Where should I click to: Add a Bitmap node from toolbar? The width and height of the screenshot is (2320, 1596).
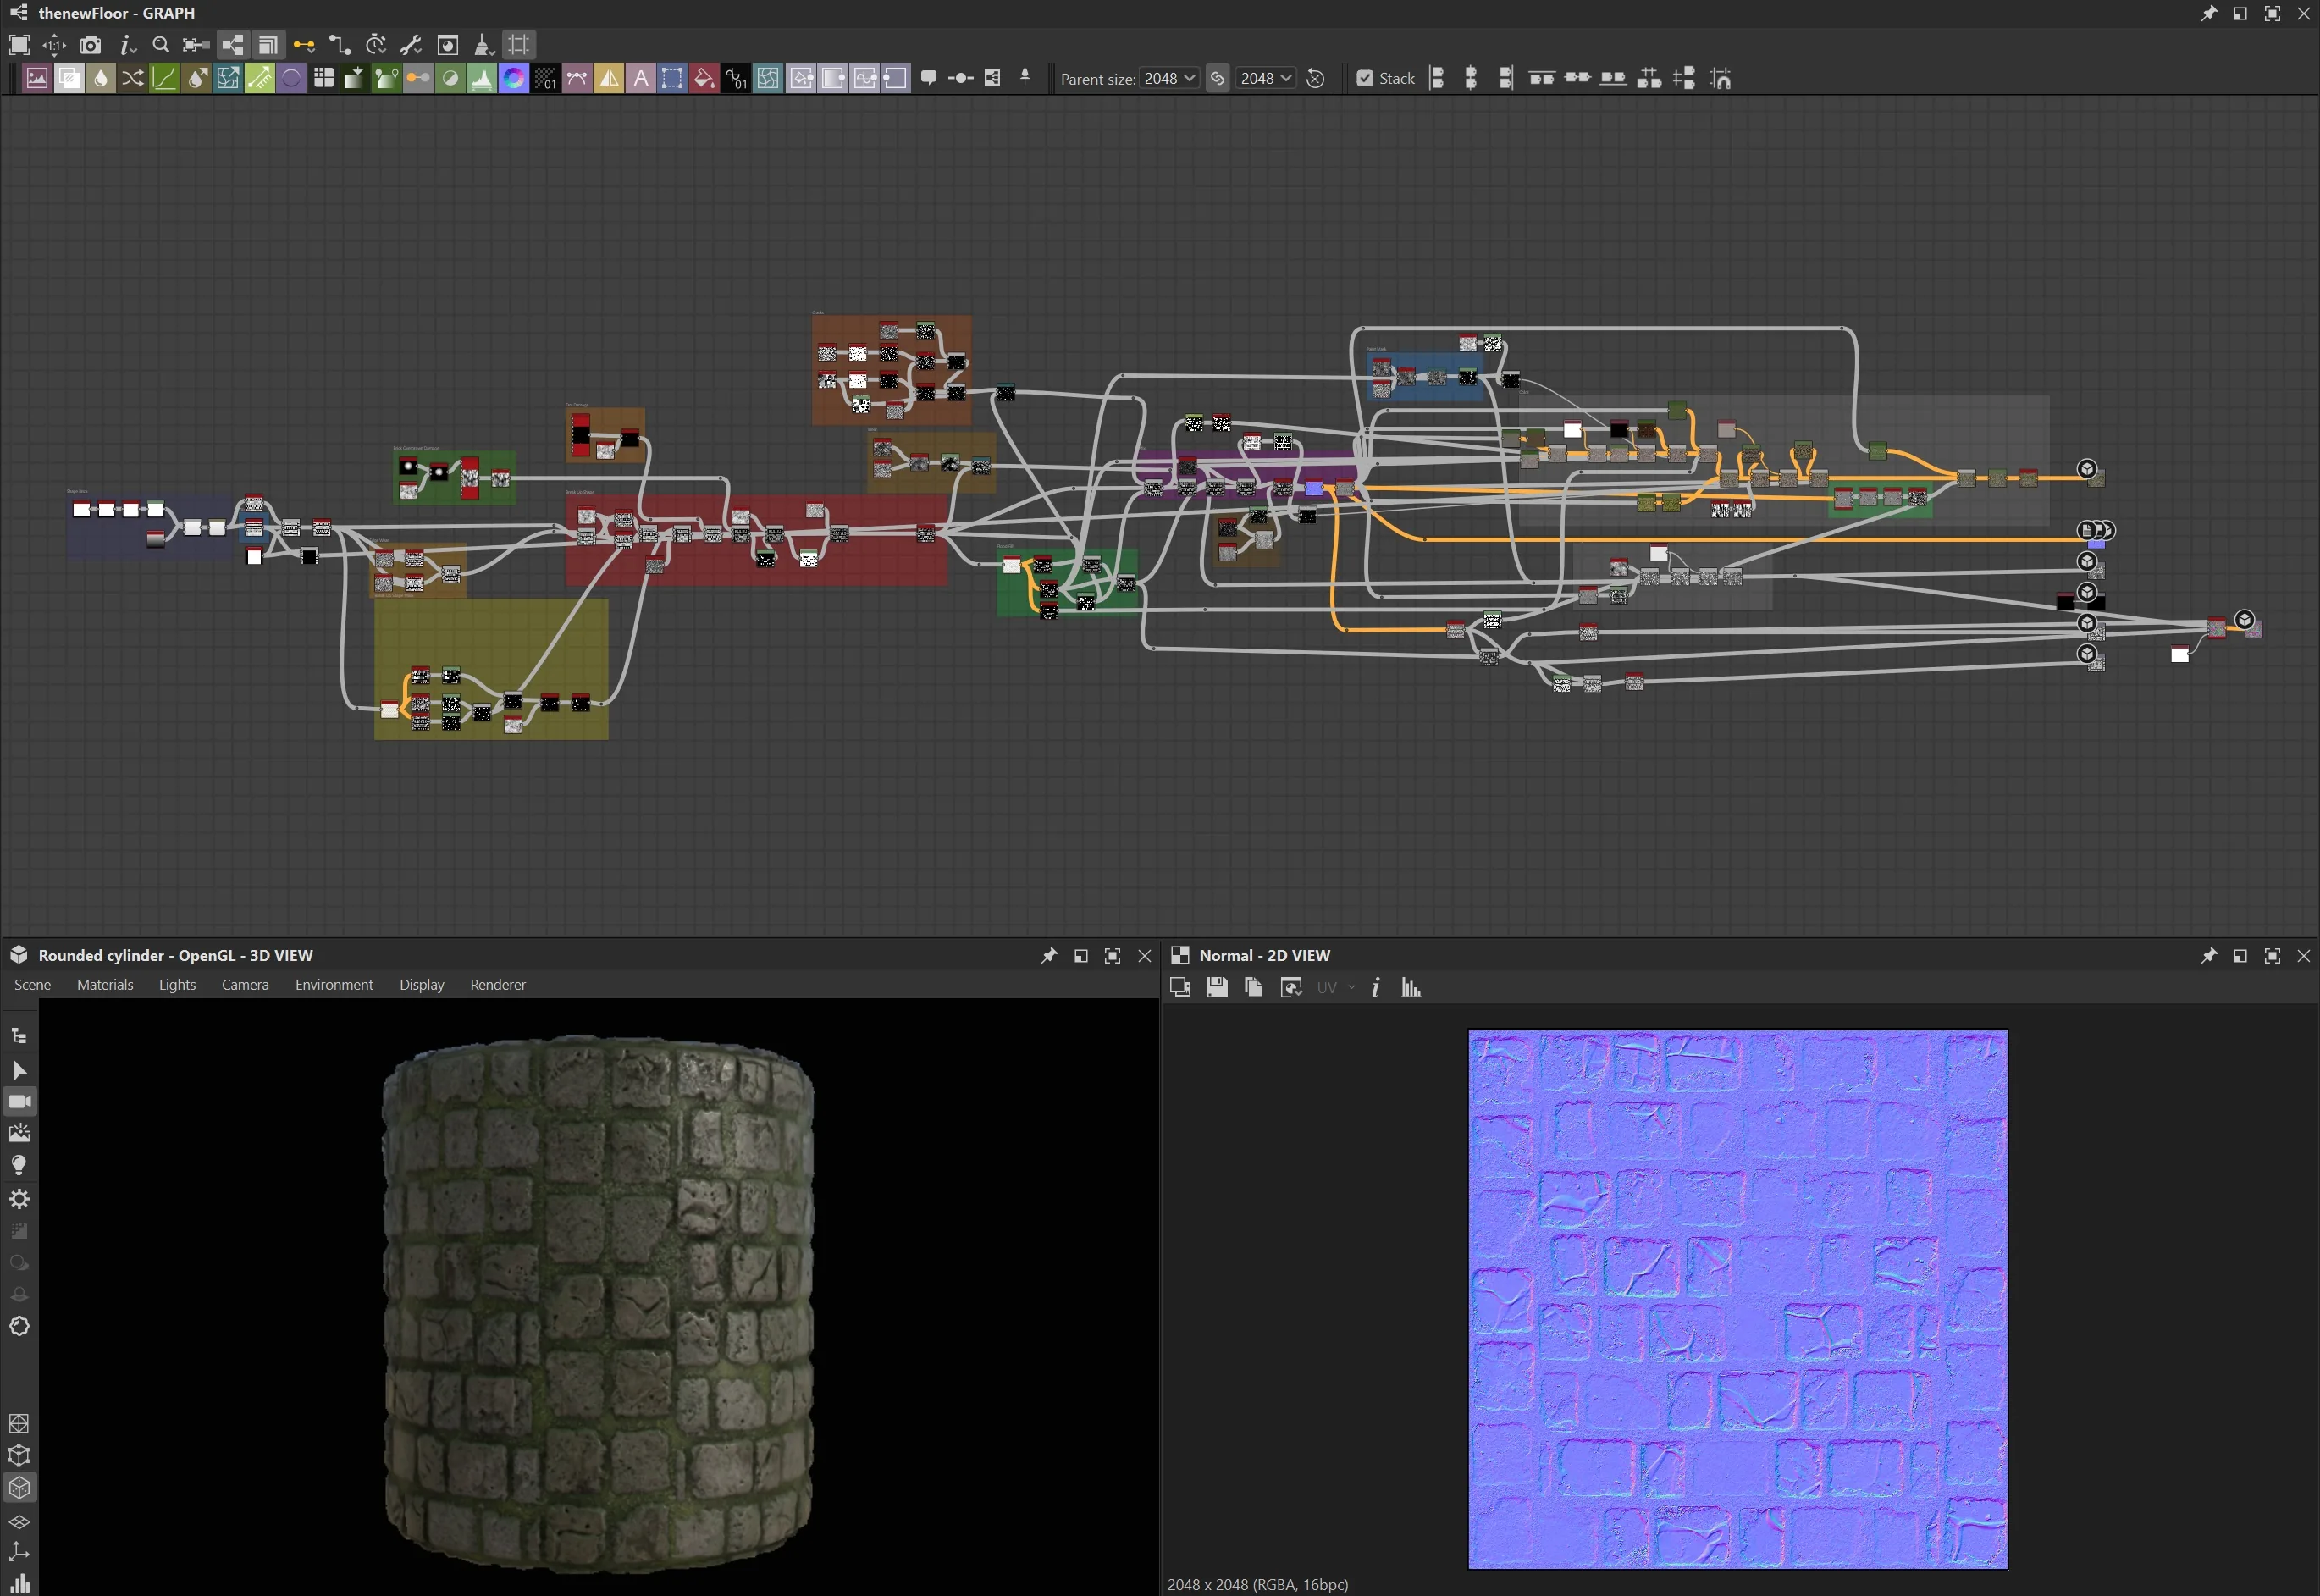pos(37,78)
